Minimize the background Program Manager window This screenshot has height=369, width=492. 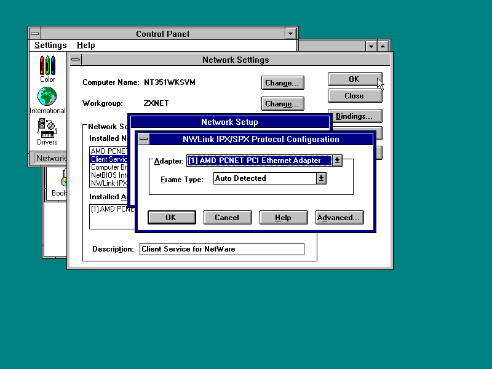[371, 46]
